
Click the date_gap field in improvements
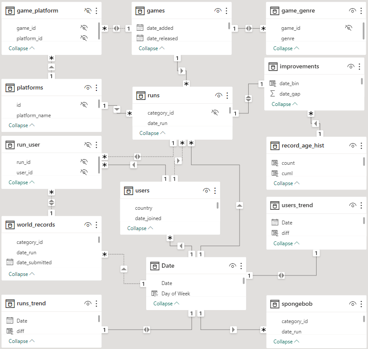click(290, 94)
